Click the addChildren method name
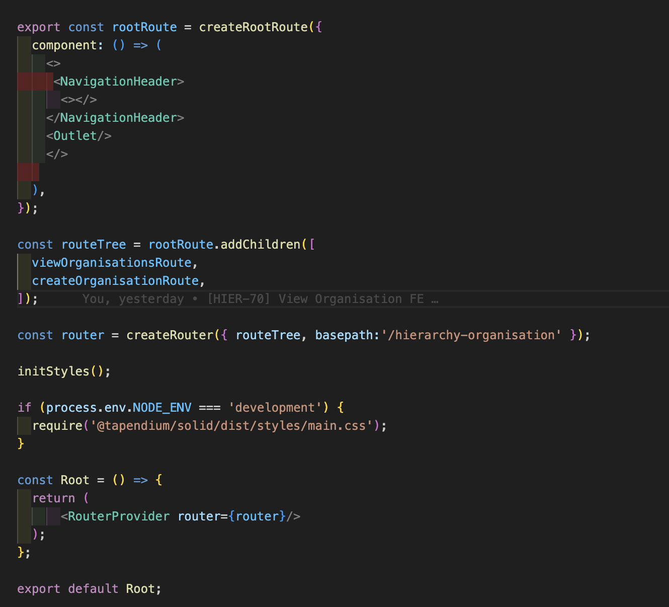 click(x=261, y=245)
